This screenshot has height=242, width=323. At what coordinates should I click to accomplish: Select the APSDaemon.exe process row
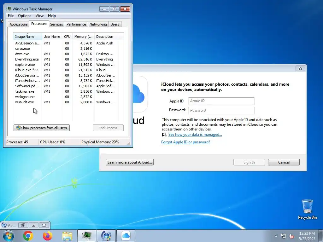68,43
